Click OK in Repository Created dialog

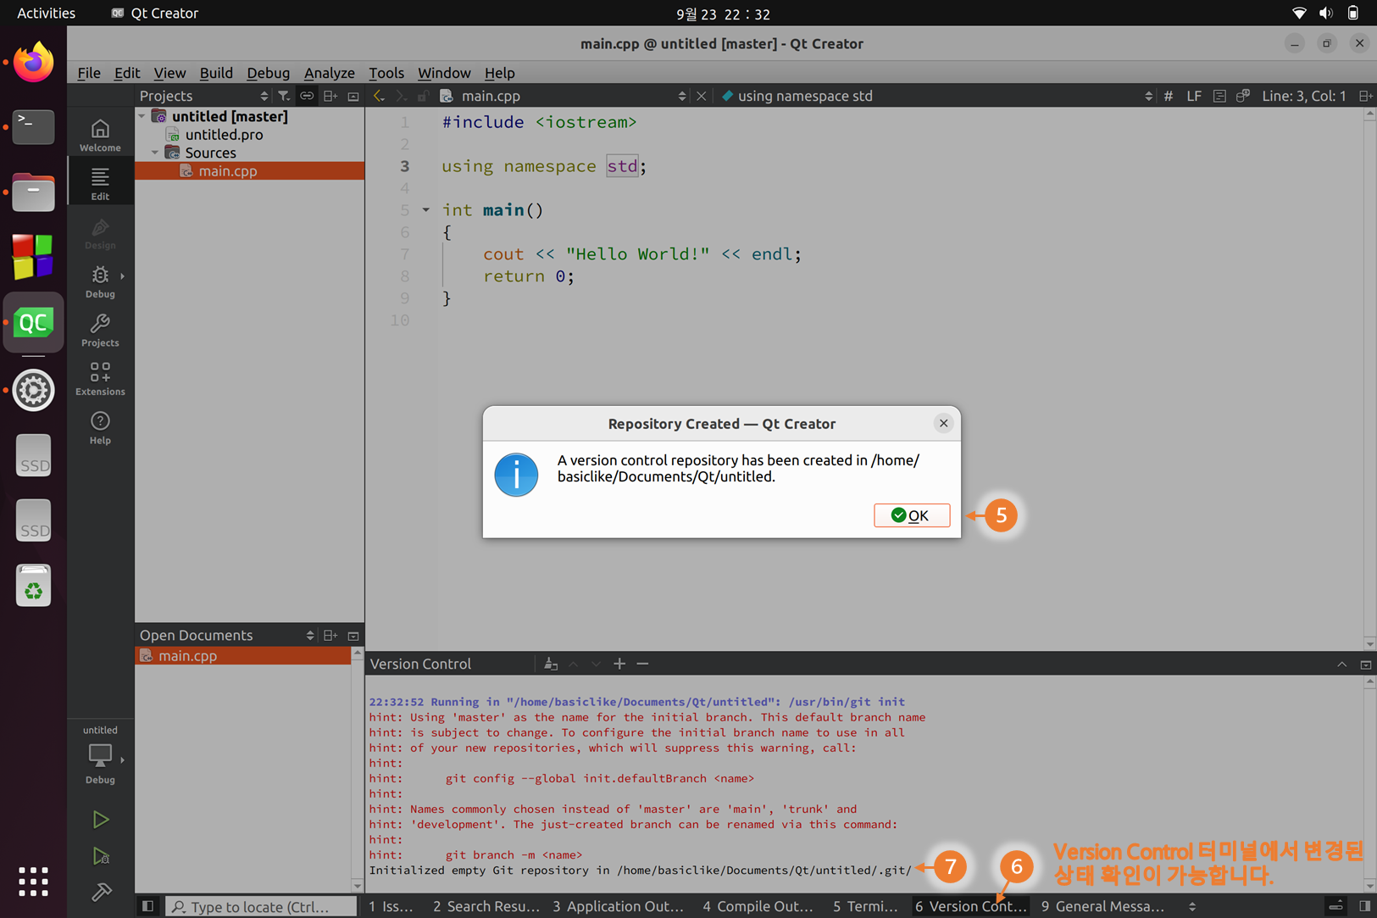tap(912, 515)
